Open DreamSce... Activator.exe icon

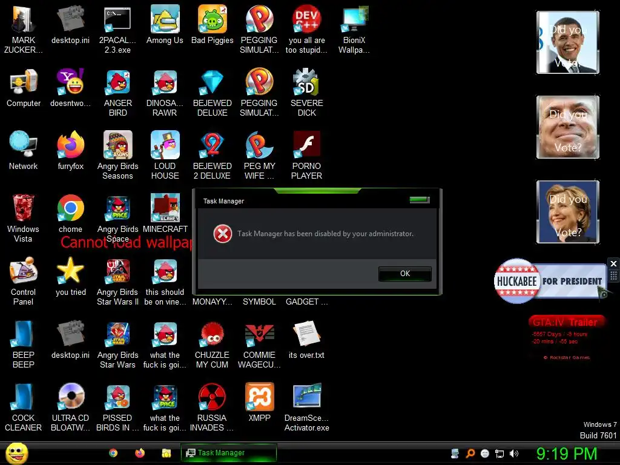[306, 407]
